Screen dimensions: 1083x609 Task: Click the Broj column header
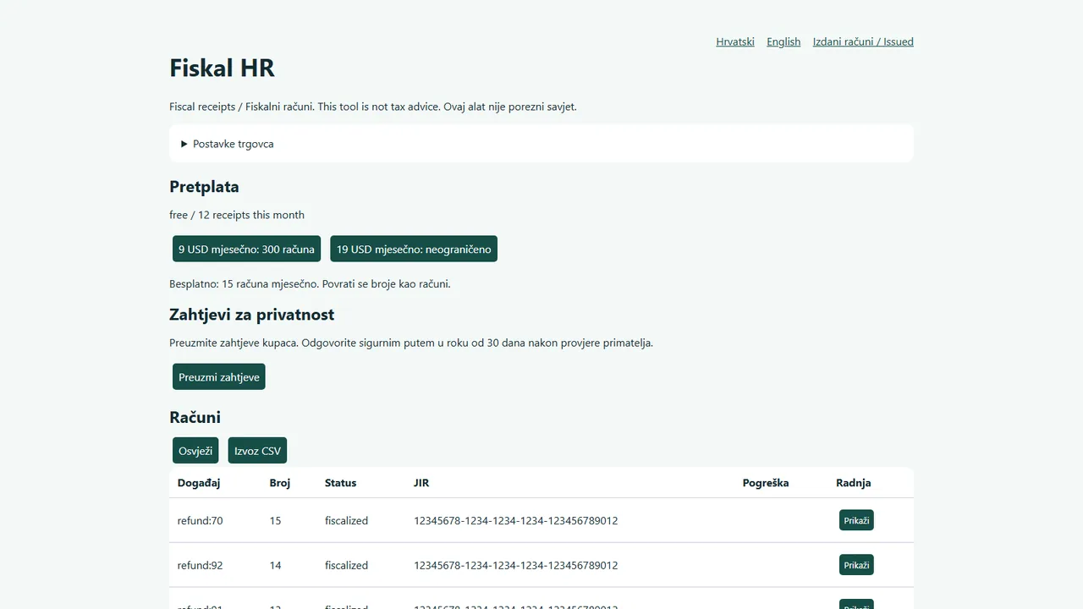coord(280,483)
